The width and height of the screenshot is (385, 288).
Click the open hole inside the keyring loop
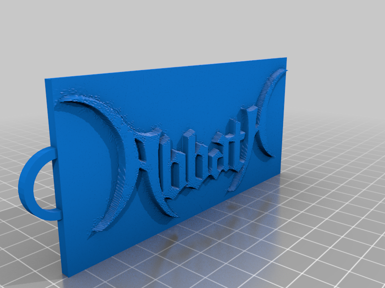click(45, 185)
